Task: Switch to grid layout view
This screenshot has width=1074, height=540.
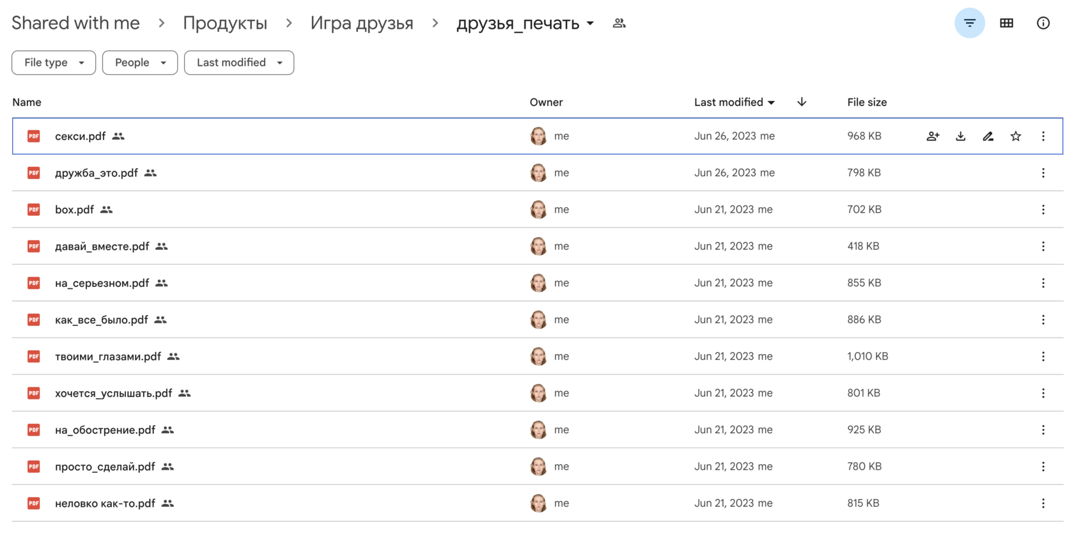Action: click(x=1006, y=23)
